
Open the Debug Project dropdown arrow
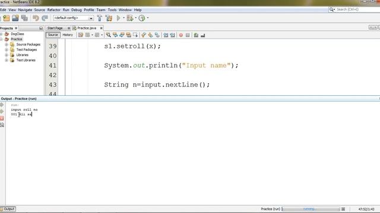point(135,18)
